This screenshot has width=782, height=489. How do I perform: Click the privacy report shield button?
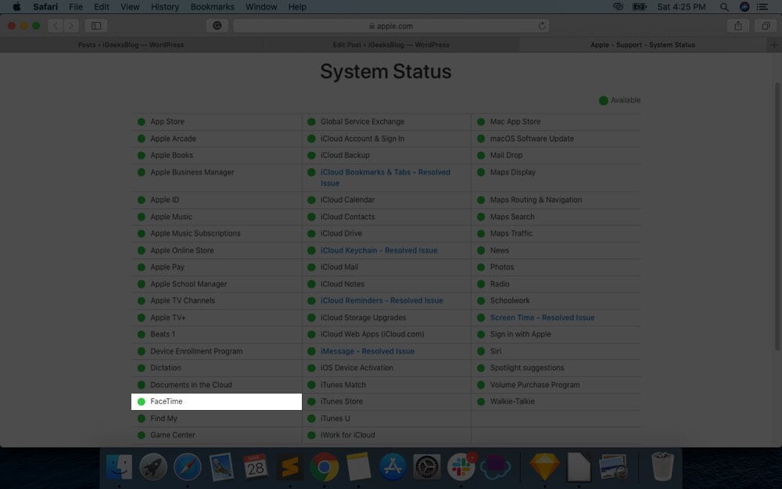tap(217, 26)
